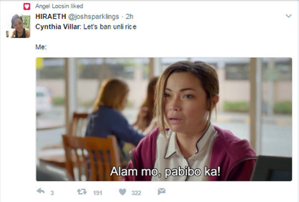Open direct message envelope icon
Screen dimensions: 299x202
click(x=161, y=192)
